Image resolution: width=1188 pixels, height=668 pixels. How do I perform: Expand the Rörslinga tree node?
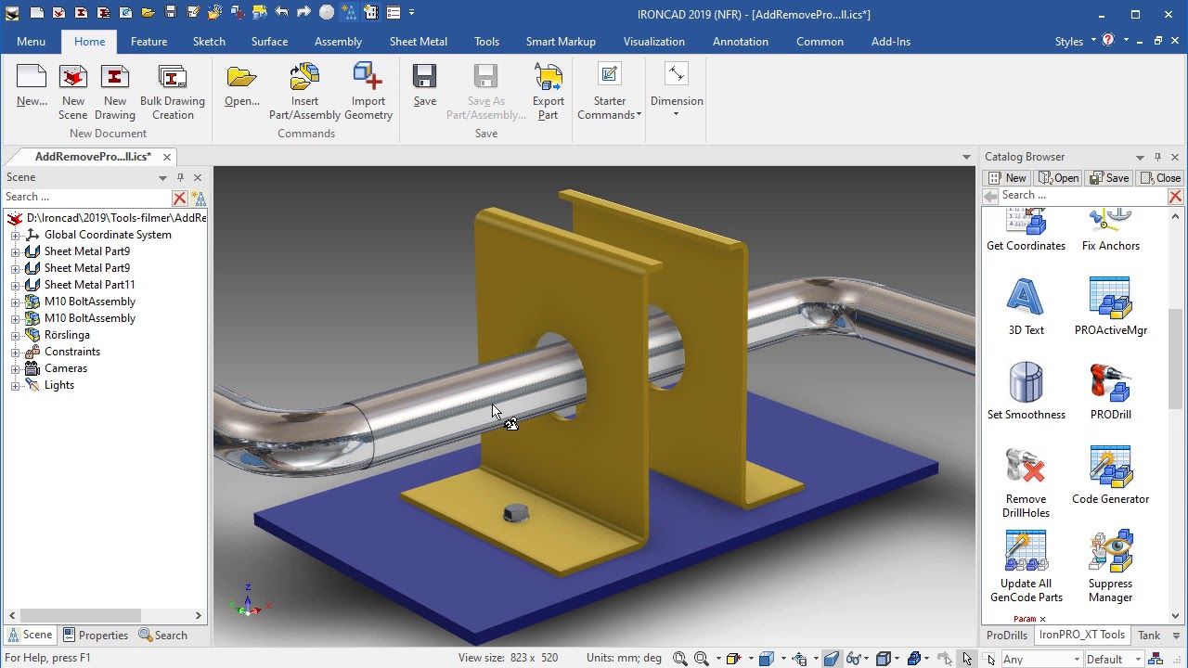click(x=15, y=335)
